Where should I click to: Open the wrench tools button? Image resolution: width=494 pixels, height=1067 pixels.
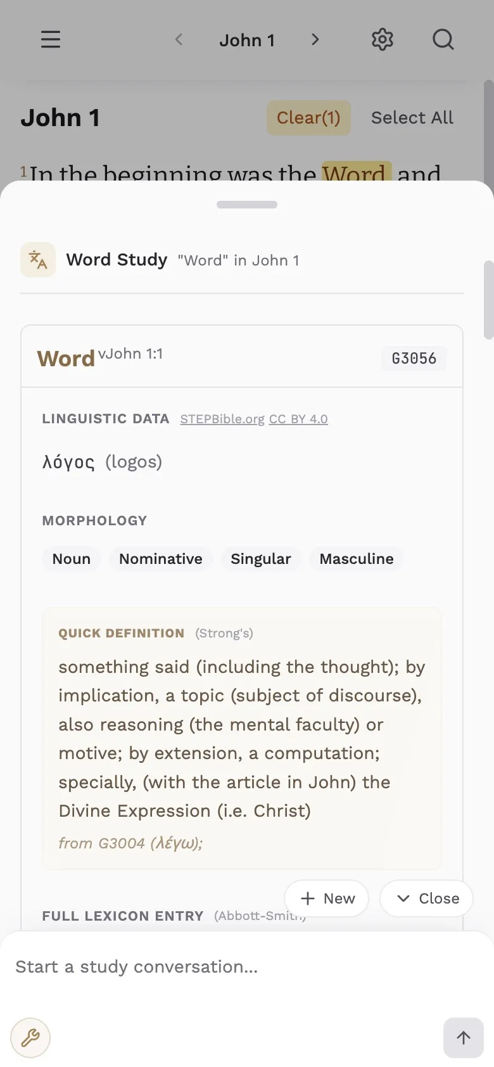pyautogui.click(x=30, y=1037)
